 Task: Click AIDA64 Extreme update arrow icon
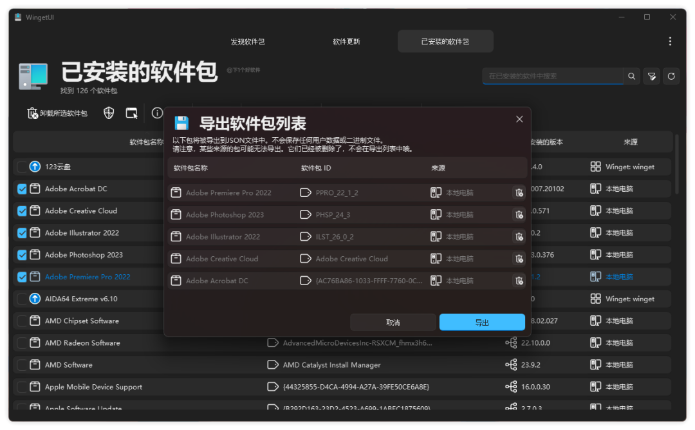pos(35,299)
